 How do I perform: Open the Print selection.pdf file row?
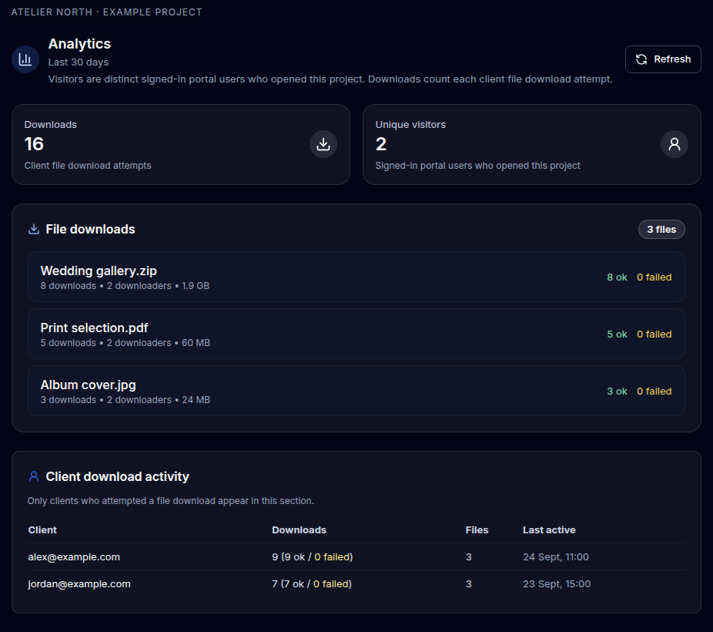356,334
